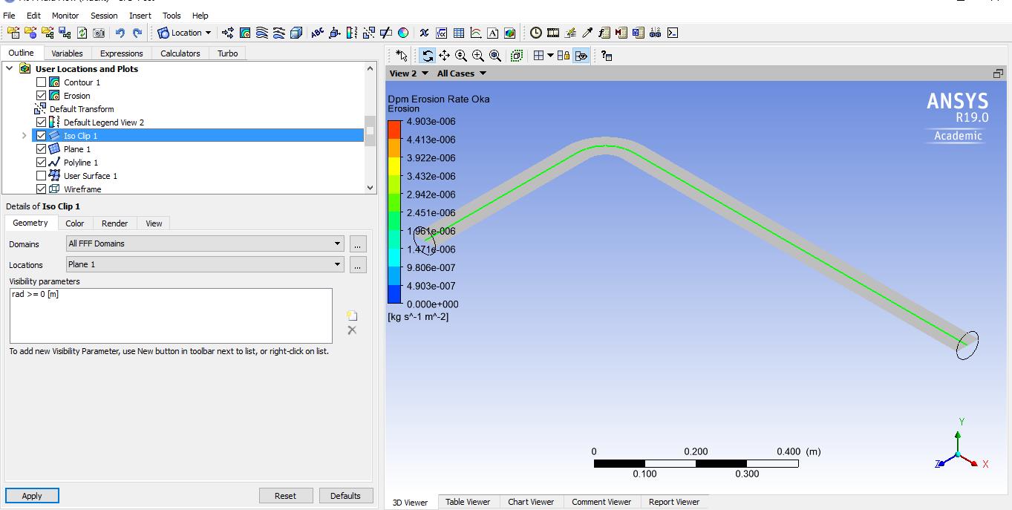Insert a Clip Plane from toolbar

[385, 33]
